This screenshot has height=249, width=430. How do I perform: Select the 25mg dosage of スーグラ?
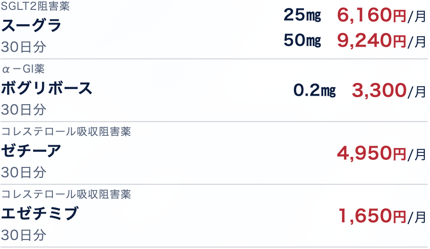[x=302, y=16]
